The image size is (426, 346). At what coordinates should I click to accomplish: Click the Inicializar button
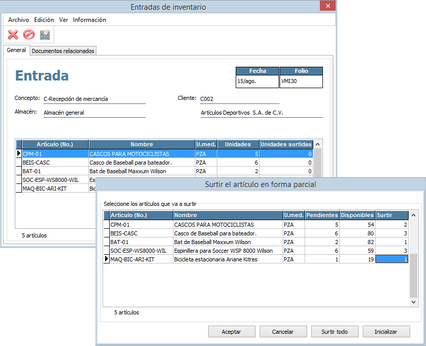point(386,332)
